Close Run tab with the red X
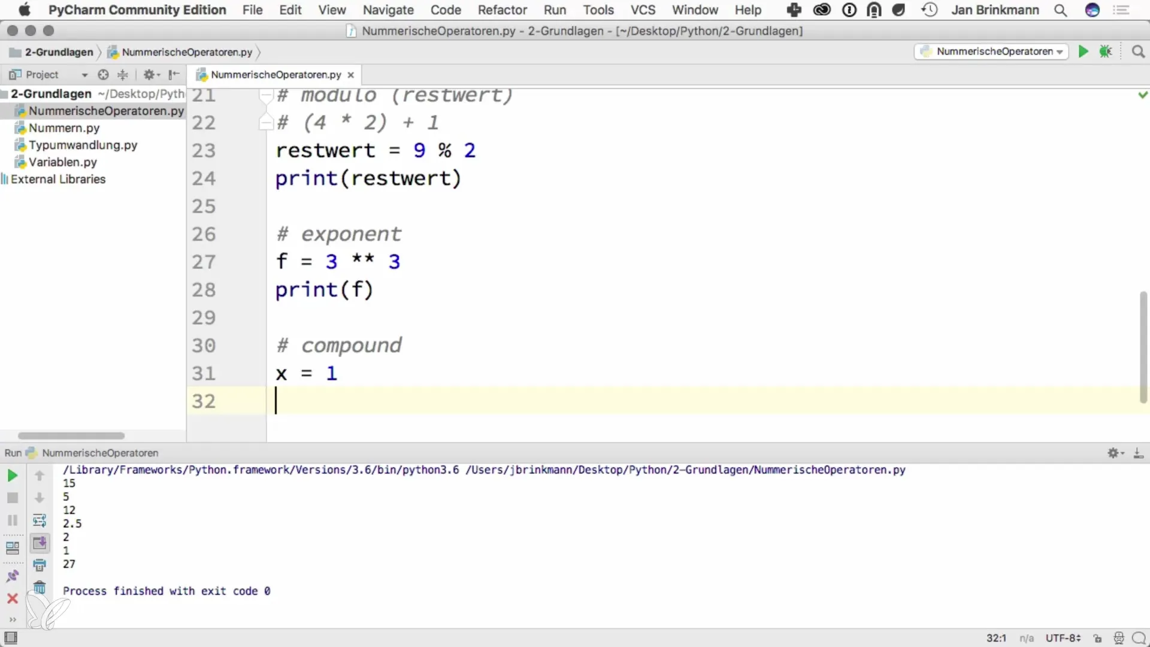Screen dimensions: 1150x647 (x=12, y=598)
